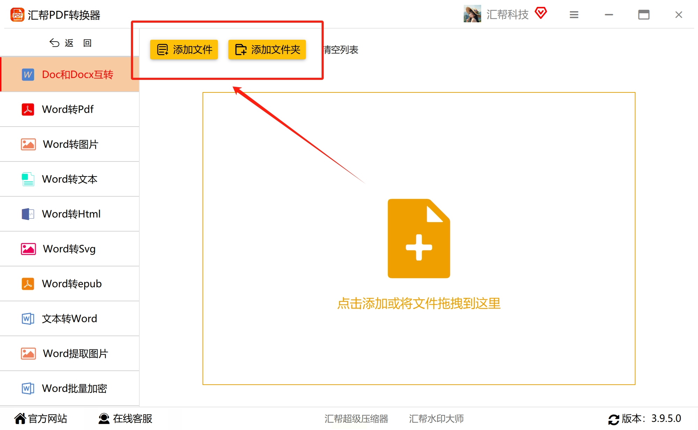The image size is (698, 430).
Task: Click the Word转Html sidebar icon
Action: pyautogui.click(x=28, y=214)
